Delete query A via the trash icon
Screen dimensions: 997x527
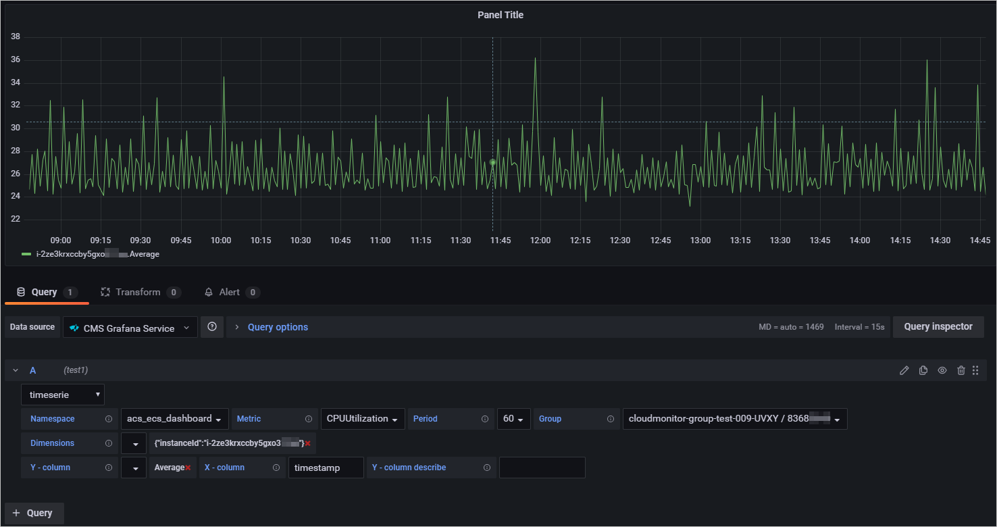point(961,370)
